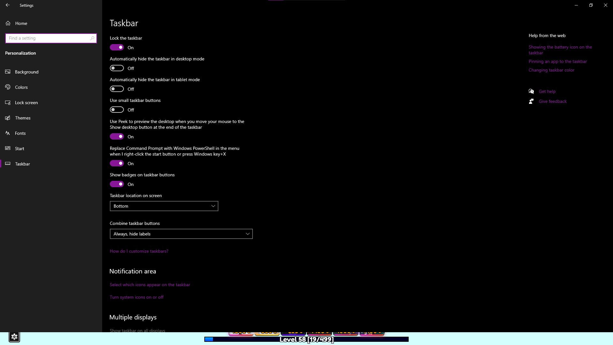Click the Lock screen monitor icon
Viewport: 613px width, 345px height.
pyautogui.click(x=8, y=102)
